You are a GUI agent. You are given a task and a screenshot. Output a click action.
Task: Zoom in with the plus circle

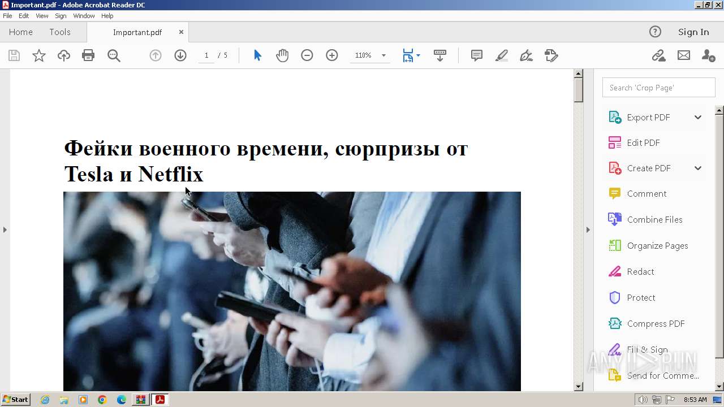point(332,55)
